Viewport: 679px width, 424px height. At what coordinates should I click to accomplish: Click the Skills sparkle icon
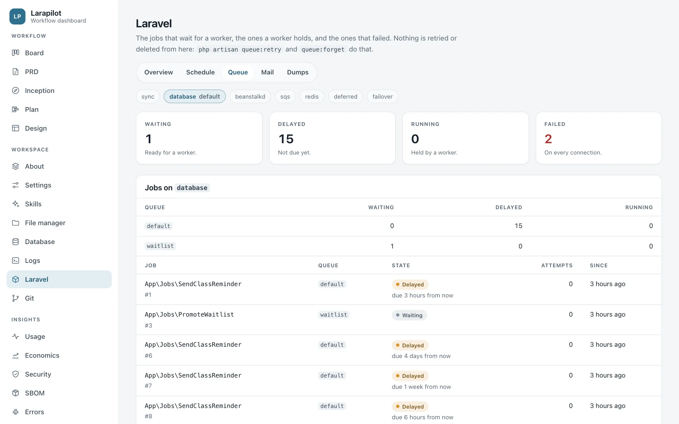click(15, 204)
